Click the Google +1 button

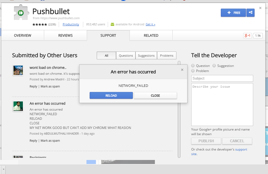point(247,36)
